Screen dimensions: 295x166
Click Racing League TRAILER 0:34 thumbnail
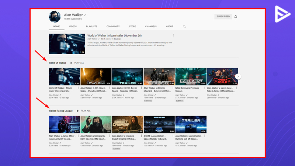click(x=191, y=125)
